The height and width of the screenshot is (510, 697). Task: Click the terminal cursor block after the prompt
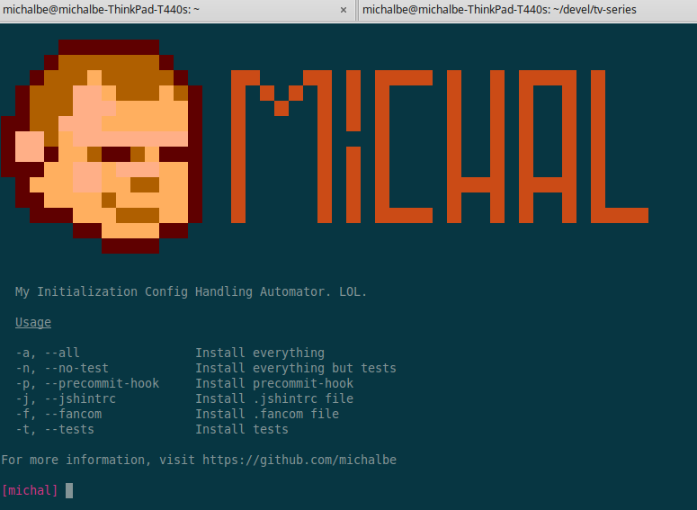pyautogui.click(x=69, y=490)
